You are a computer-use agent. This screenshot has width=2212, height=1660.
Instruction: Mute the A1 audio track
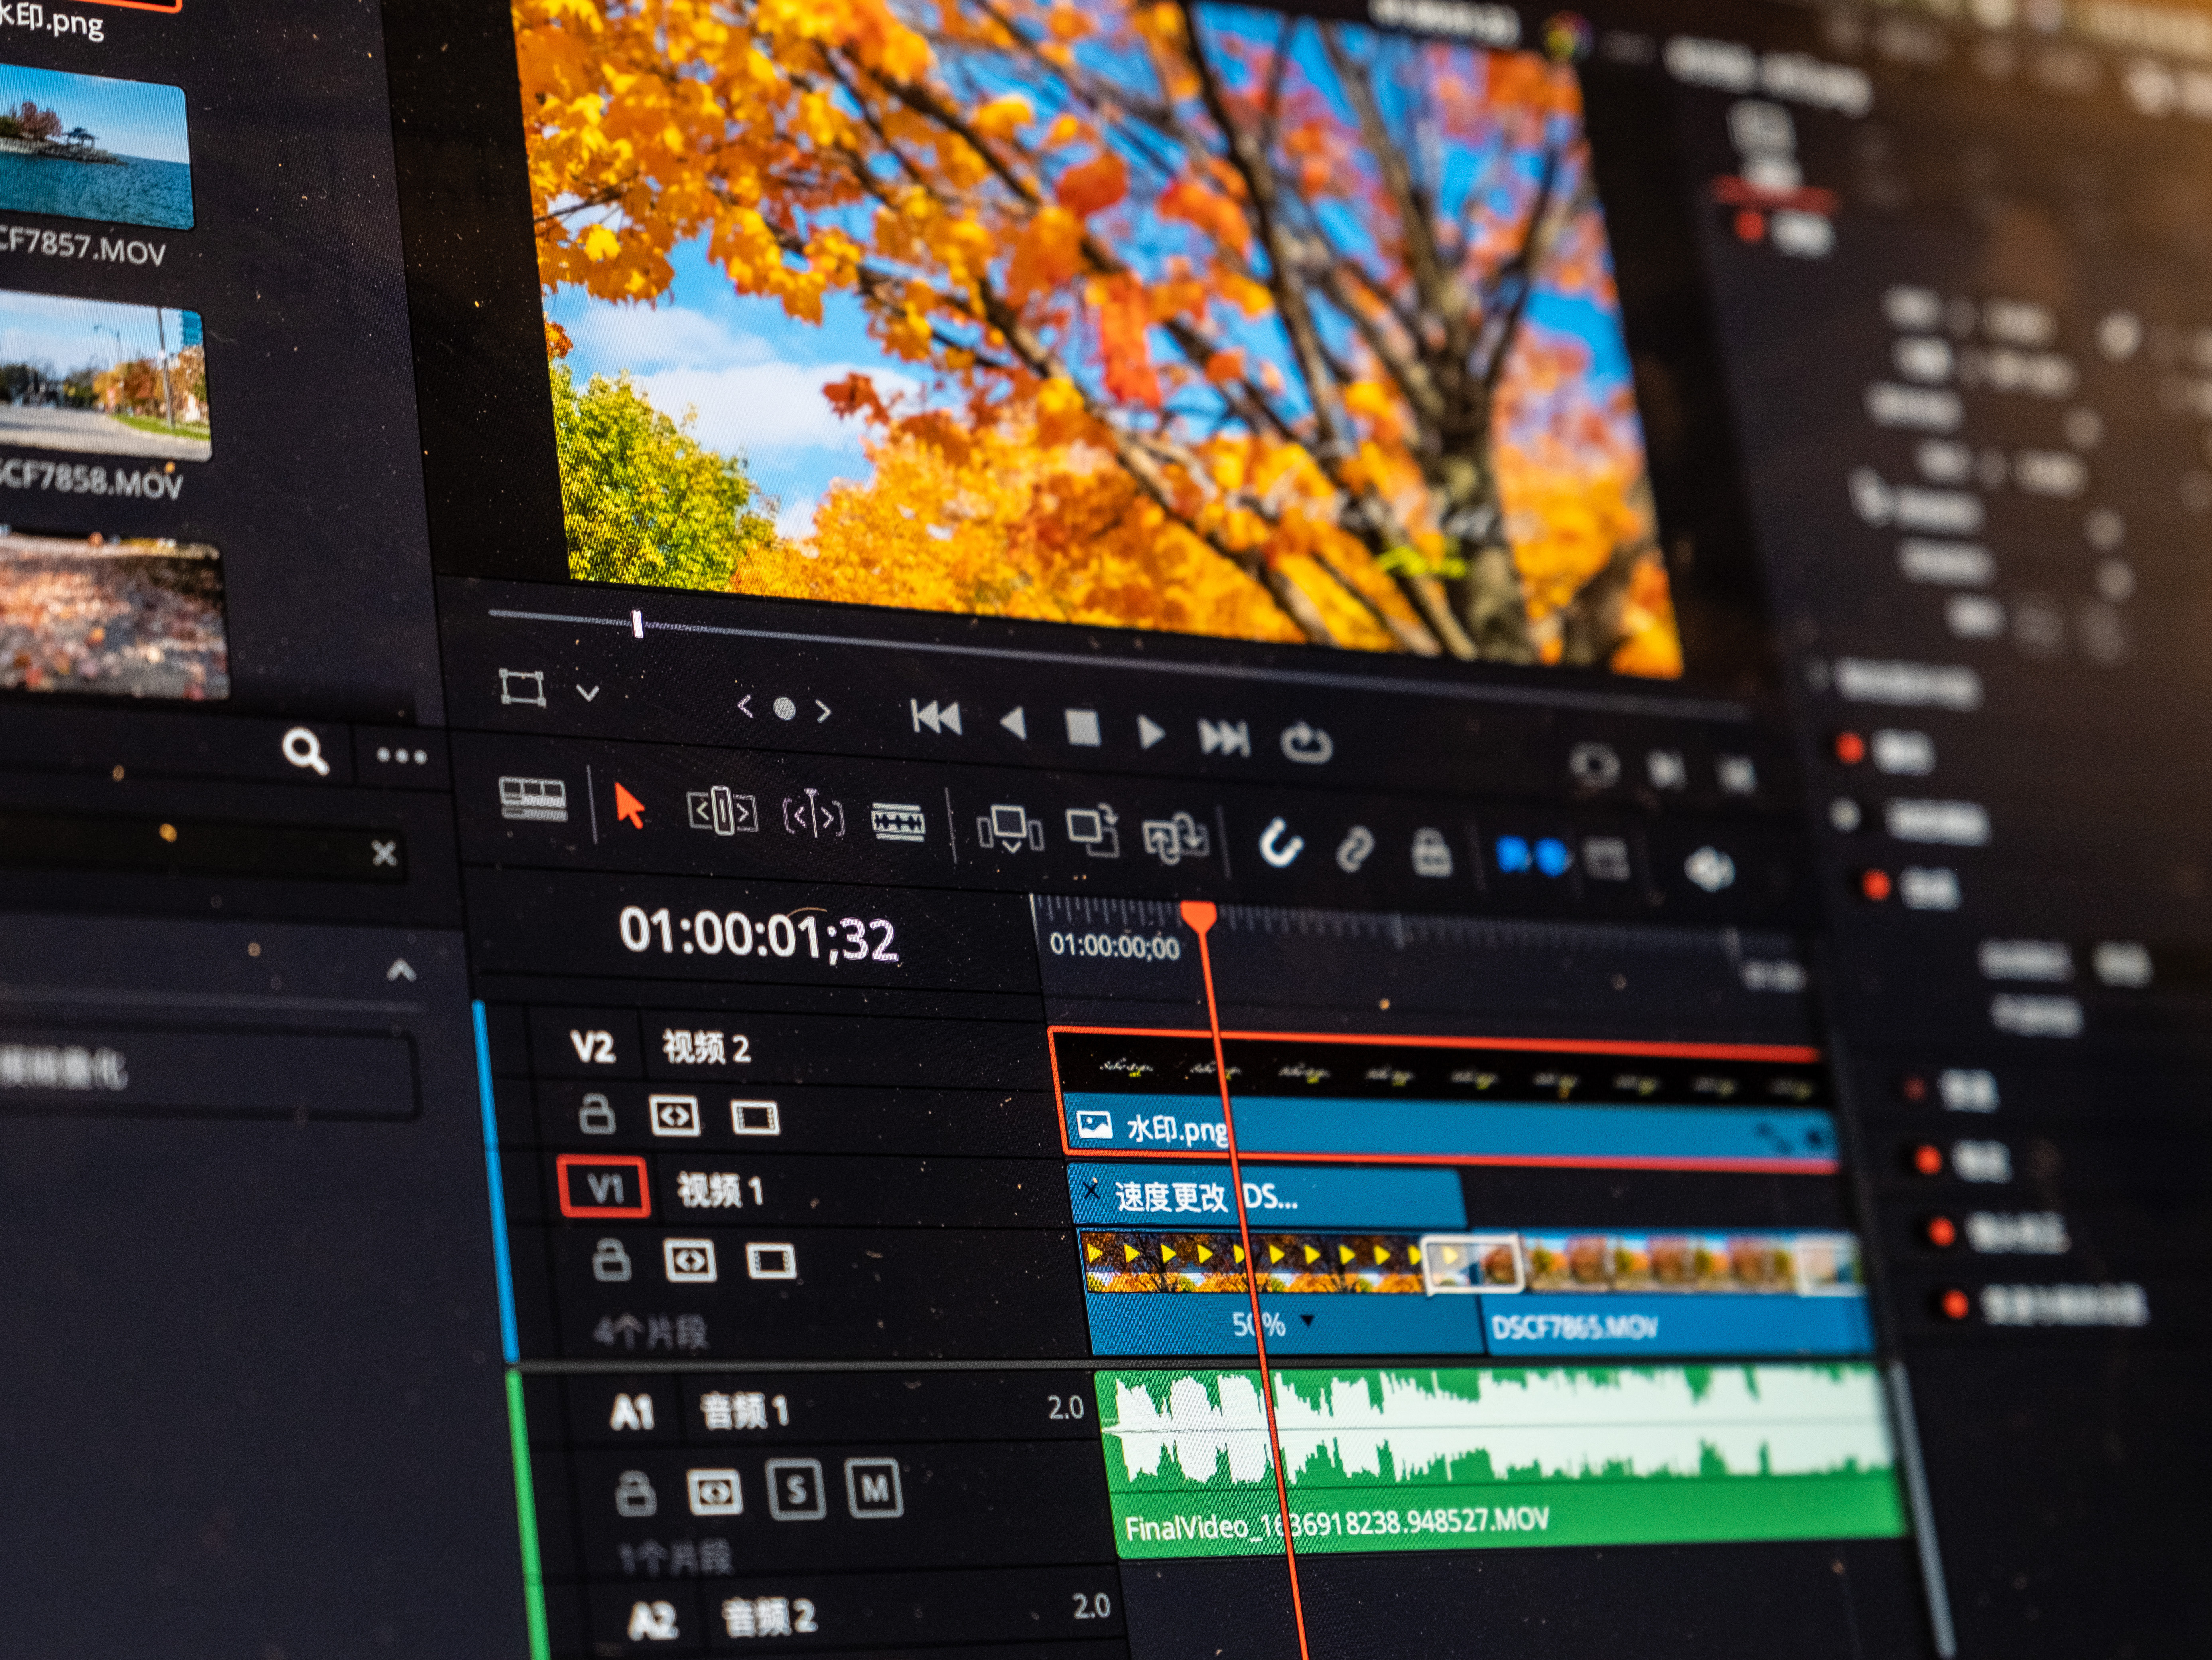coord(874,1488)
